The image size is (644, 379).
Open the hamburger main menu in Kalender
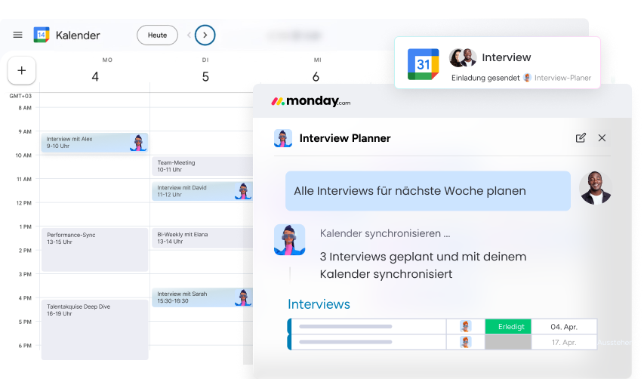(x=17, y=35)
